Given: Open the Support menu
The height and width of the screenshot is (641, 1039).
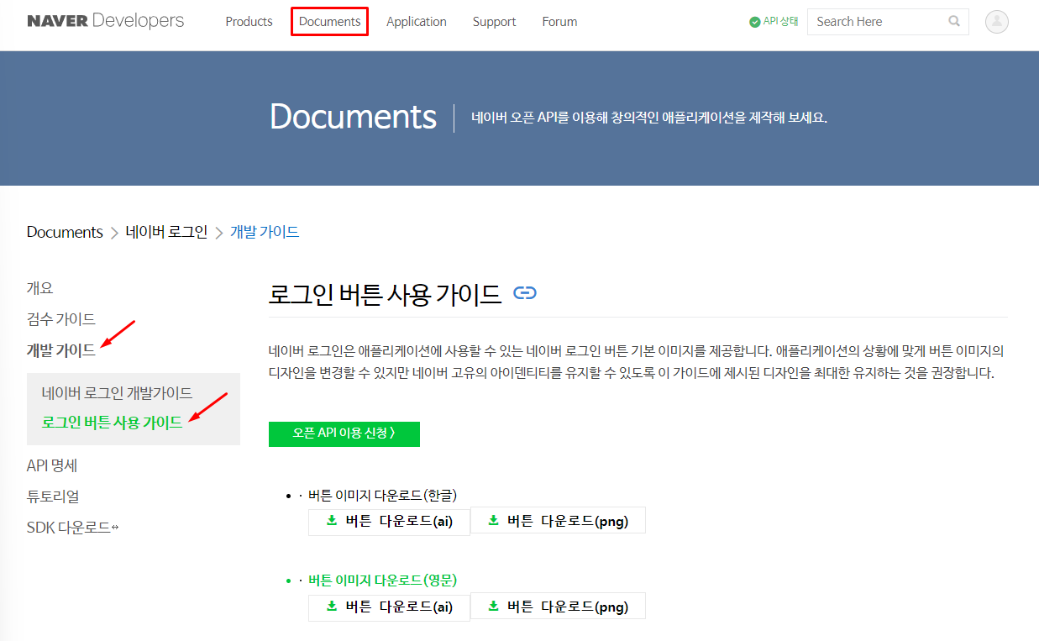Looking at the screenshot, I should (494, 22).
